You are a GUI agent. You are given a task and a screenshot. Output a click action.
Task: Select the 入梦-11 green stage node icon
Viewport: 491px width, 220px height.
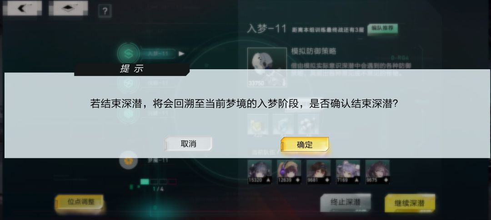tap(128, 53)
